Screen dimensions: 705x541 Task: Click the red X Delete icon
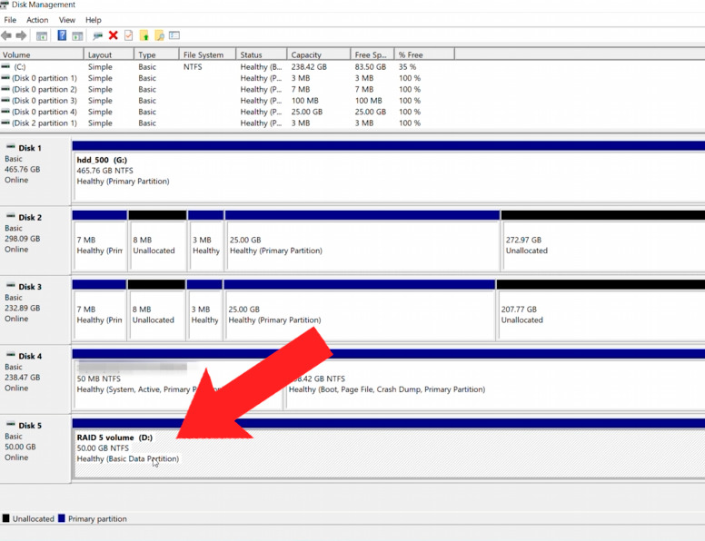pyautogui.click(x=114, y=35)
